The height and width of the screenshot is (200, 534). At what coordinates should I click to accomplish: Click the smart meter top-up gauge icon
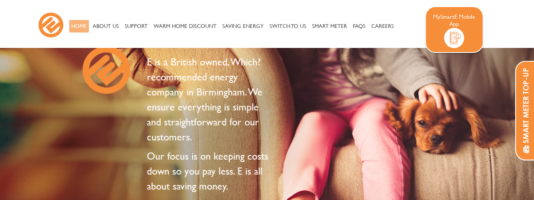coord(526,149)
